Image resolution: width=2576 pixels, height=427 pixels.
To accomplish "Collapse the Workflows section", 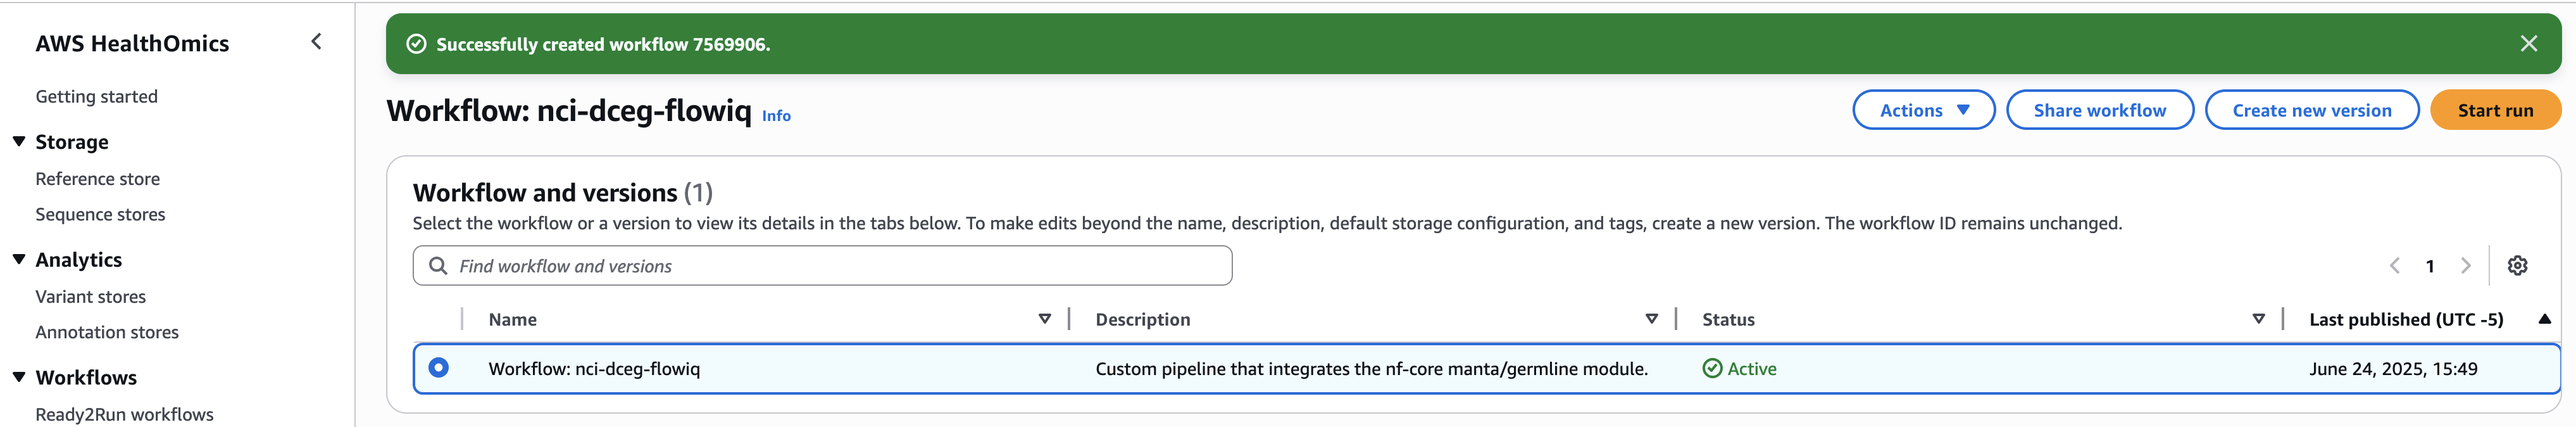I will (19, 377).
